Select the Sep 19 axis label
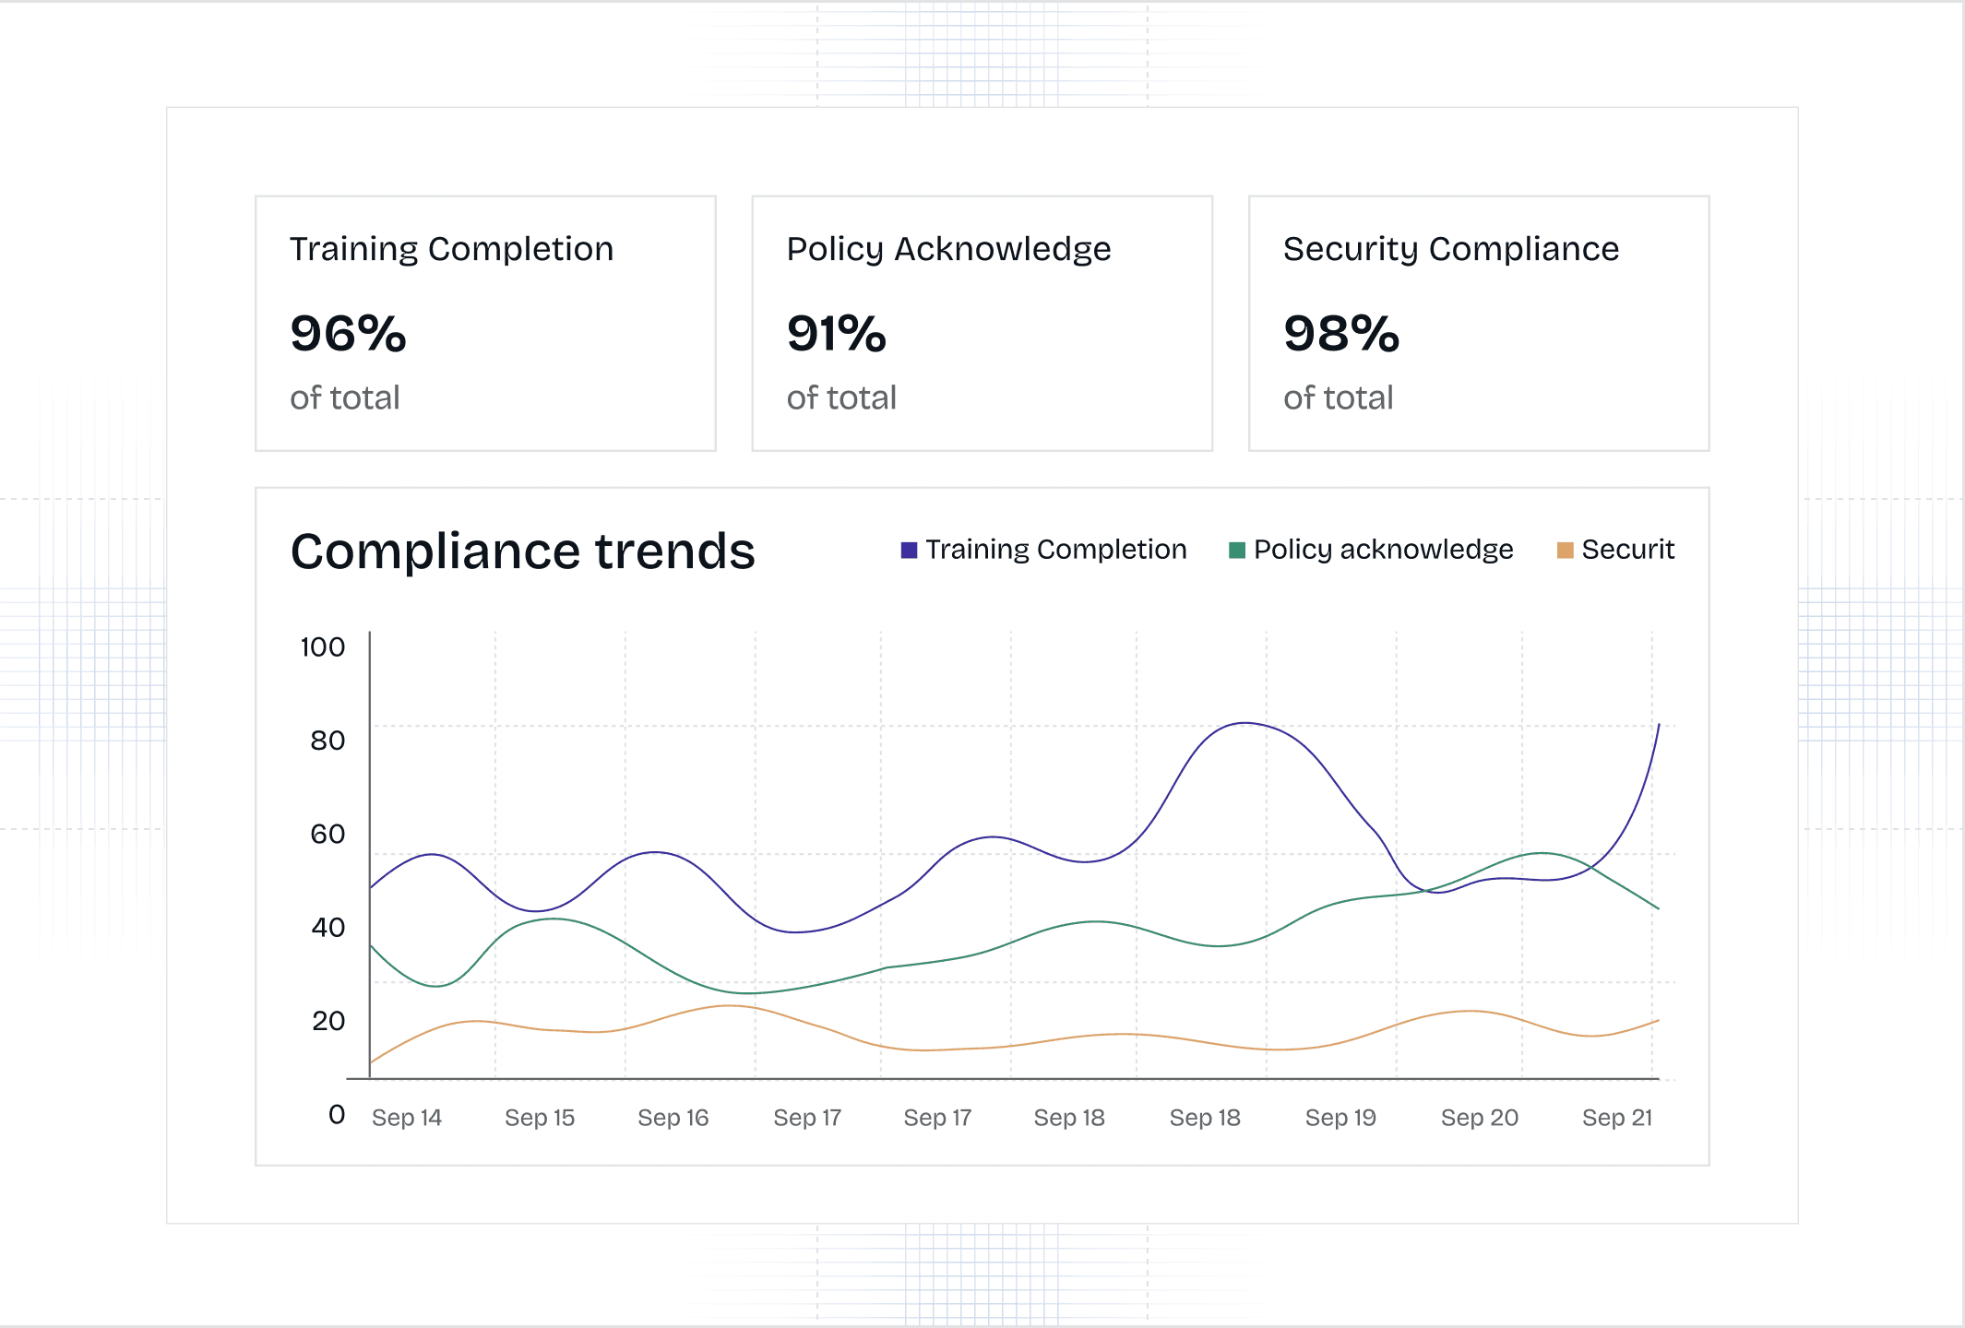 [1340, 1118]
